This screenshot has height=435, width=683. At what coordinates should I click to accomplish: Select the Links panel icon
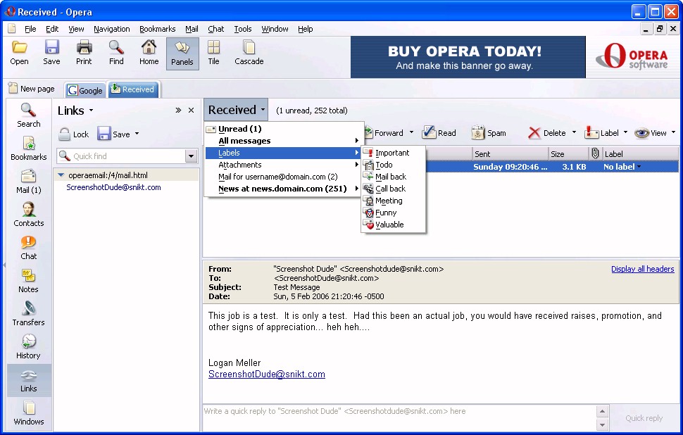[29, 380]
